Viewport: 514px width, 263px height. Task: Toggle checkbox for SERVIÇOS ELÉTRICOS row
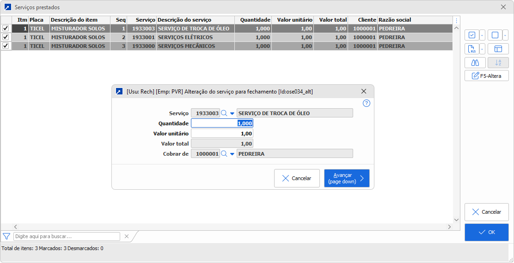(6, 37)
